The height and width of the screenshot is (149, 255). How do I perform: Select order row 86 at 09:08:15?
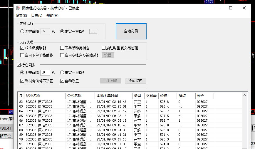[130, 120]
